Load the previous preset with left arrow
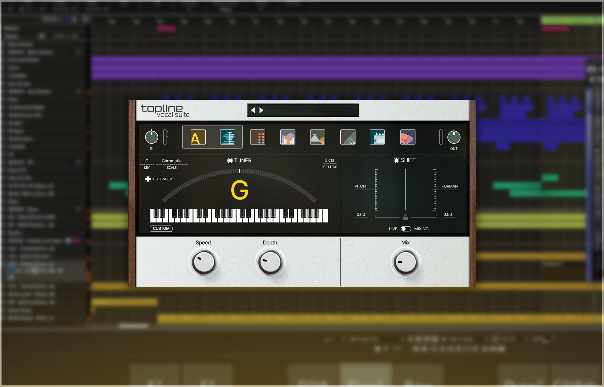The image size is (604, 387). [253, 110]
